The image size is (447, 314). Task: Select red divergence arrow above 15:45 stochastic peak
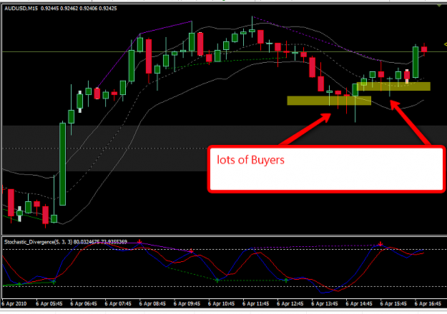(x=380, y=244)
